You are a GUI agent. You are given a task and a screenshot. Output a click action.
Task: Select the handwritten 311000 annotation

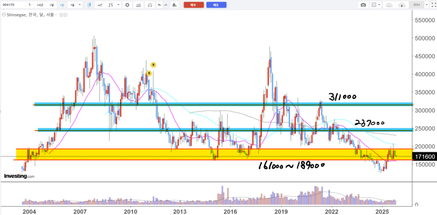click(342, 97)
